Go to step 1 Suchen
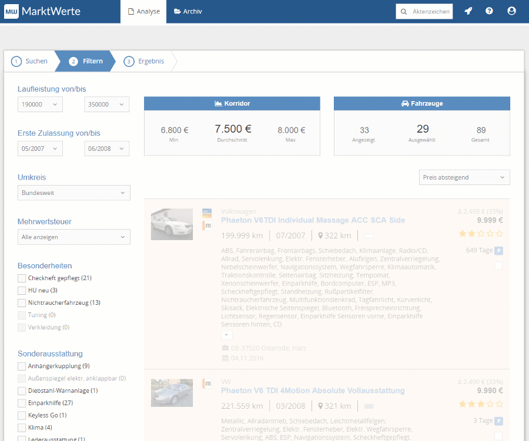The height and width of the screenshot is (441, 529). pyautogui.click(x=29, y=61)
